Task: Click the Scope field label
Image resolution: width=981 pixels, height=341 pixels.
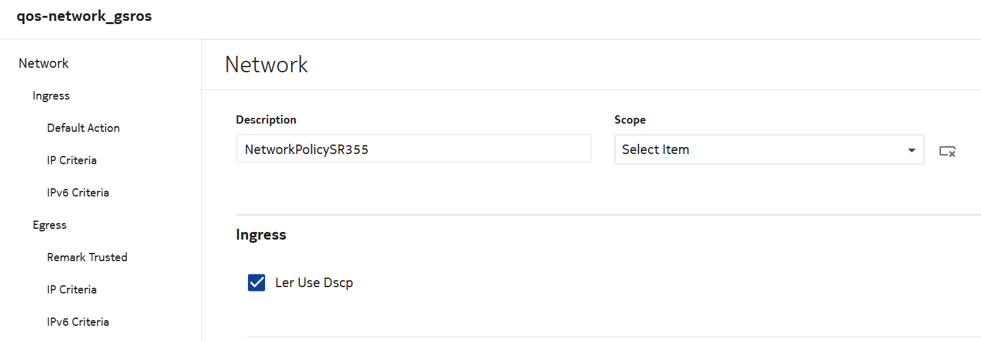Action: tap(630, 120)
